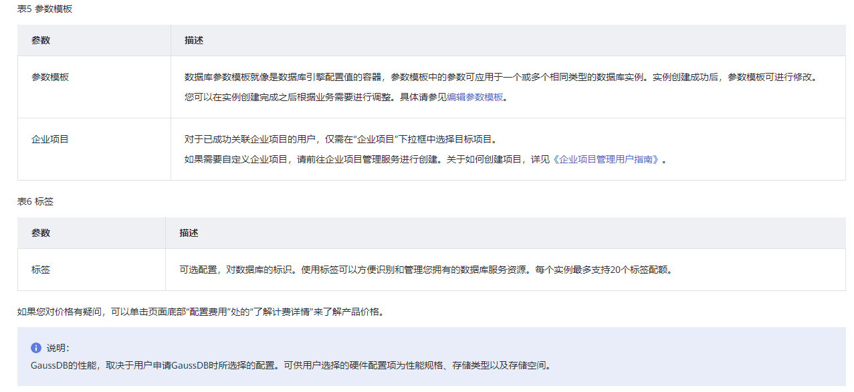
Task: Click the 表5 参数模板 caption
Action: (45, 9)
